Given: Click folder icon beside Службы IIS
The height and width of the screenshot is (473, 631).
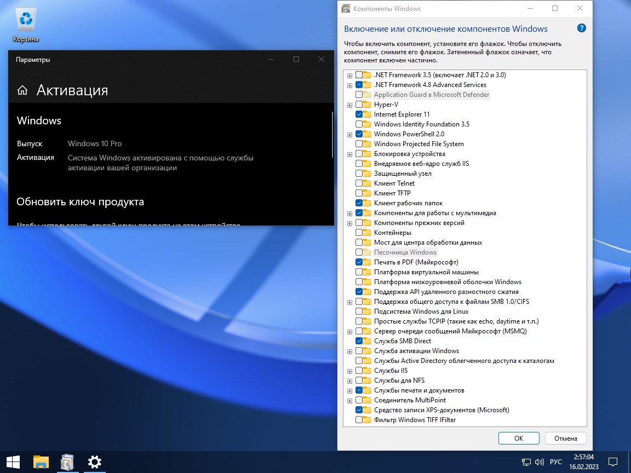Looking at the screenshot, I should coord(367,371).
